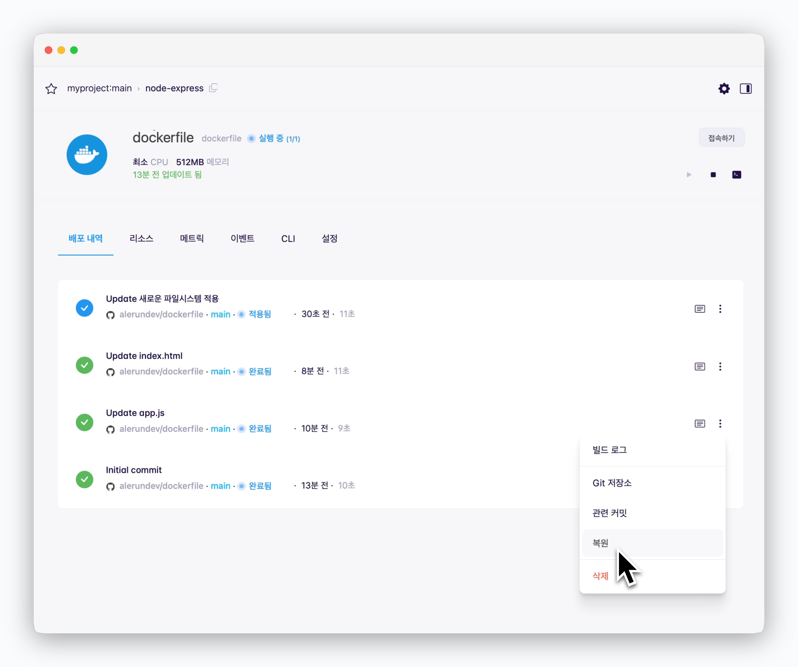Click the '13분 전 업데이트 됨' text
This screenshot has height=667, width=798.
[x=167, y=175]
